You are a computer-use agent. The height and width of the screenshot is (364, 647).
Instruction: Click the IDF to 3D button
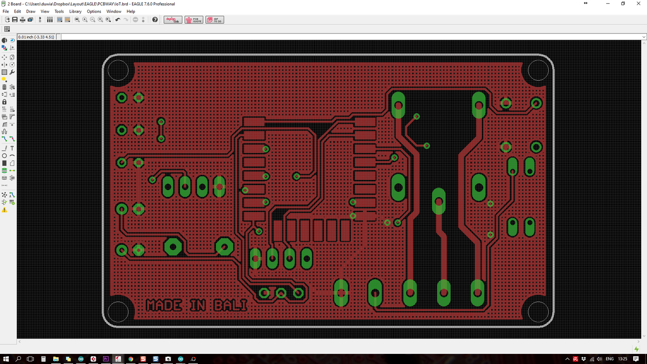tap(215, 20)
